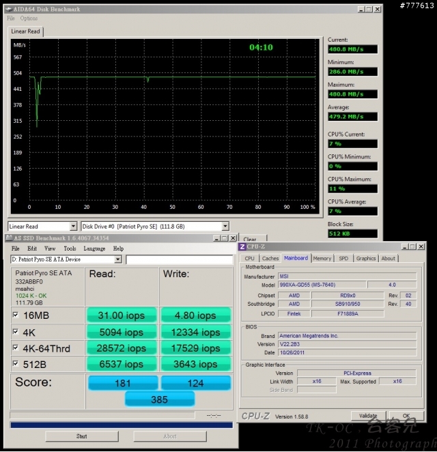This screenshot has height=452, width=437.
Task: Maximize the AS SSD Benchmark window
Action: pyautogui.click(x=224, y=238)
